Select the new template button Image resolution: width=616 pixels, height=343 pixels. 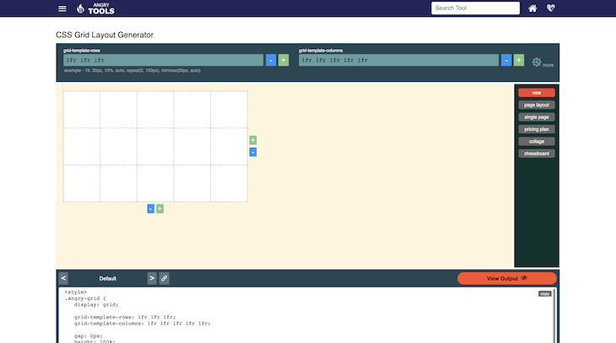coord(536,93)
